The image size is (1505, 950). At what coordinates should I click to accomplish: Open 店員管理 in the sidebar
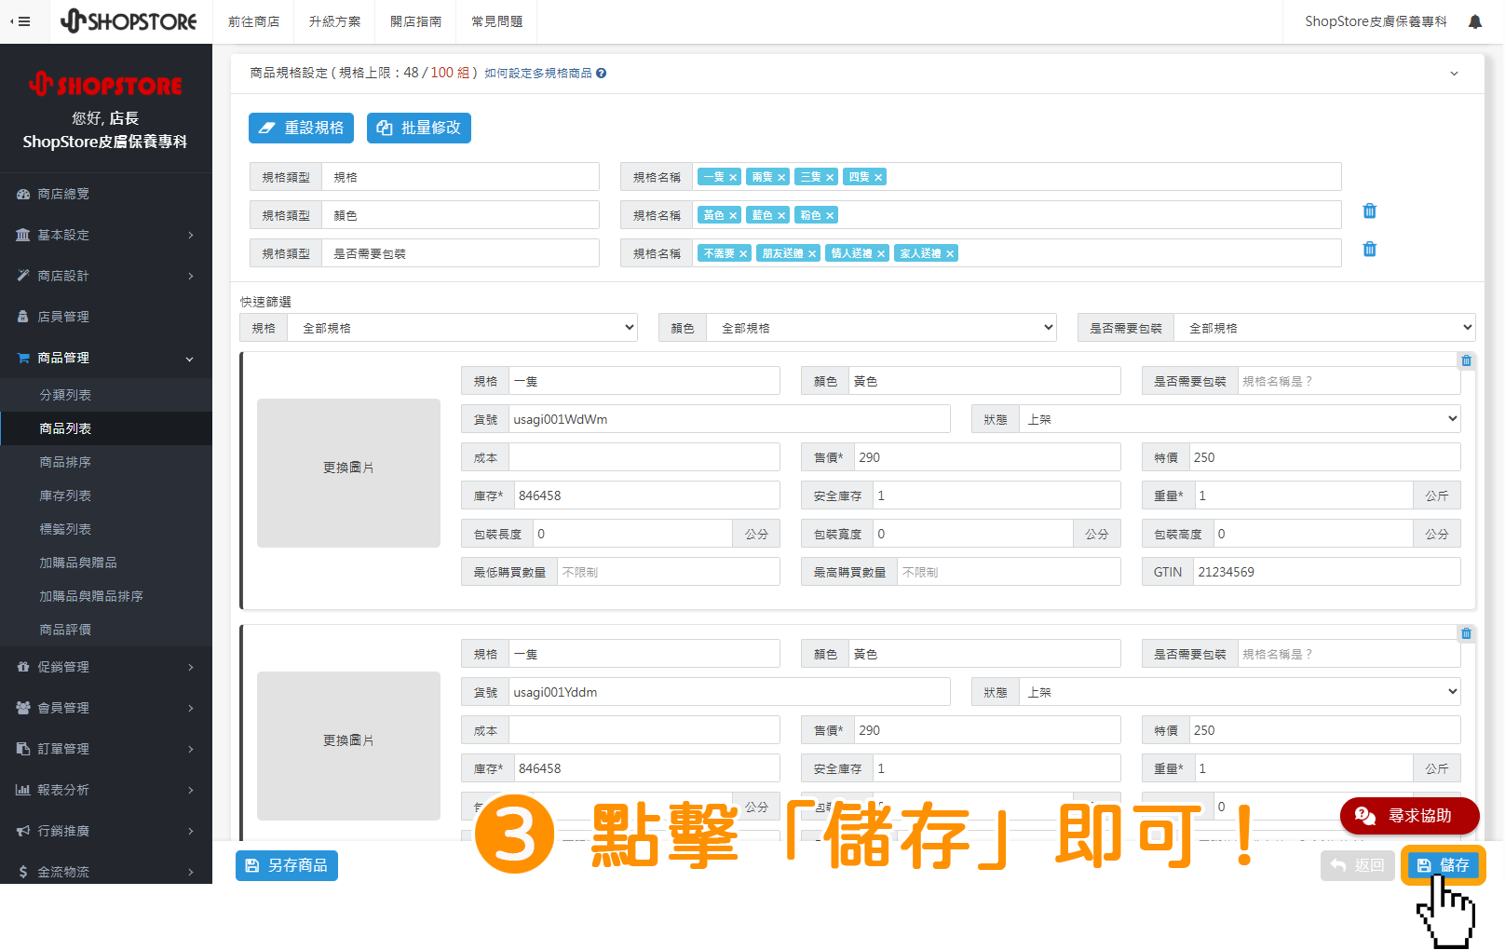click(106, 317)
